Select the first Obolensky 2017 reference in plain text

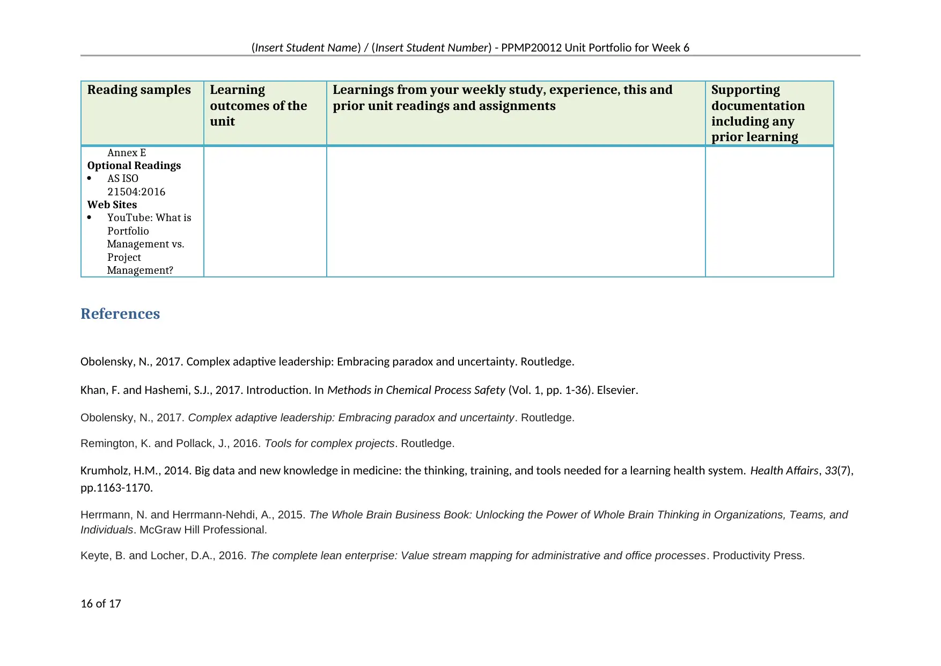click(327, 362)
